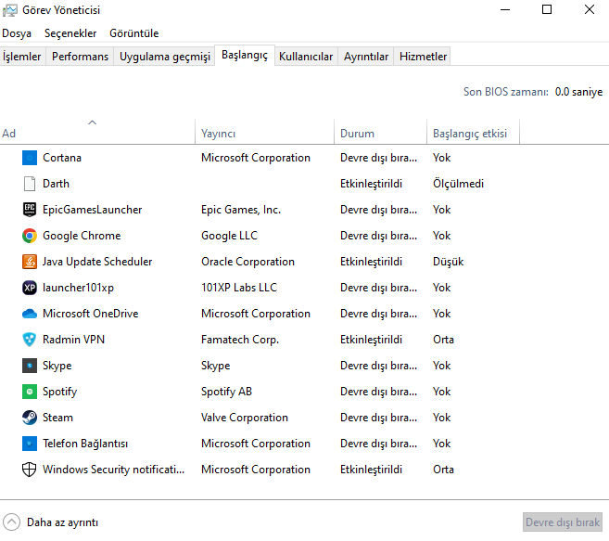The height and width of the screenshot is (541, 609).
Task: Select the Java Update Scheduler icon
Action: (30, 262)
